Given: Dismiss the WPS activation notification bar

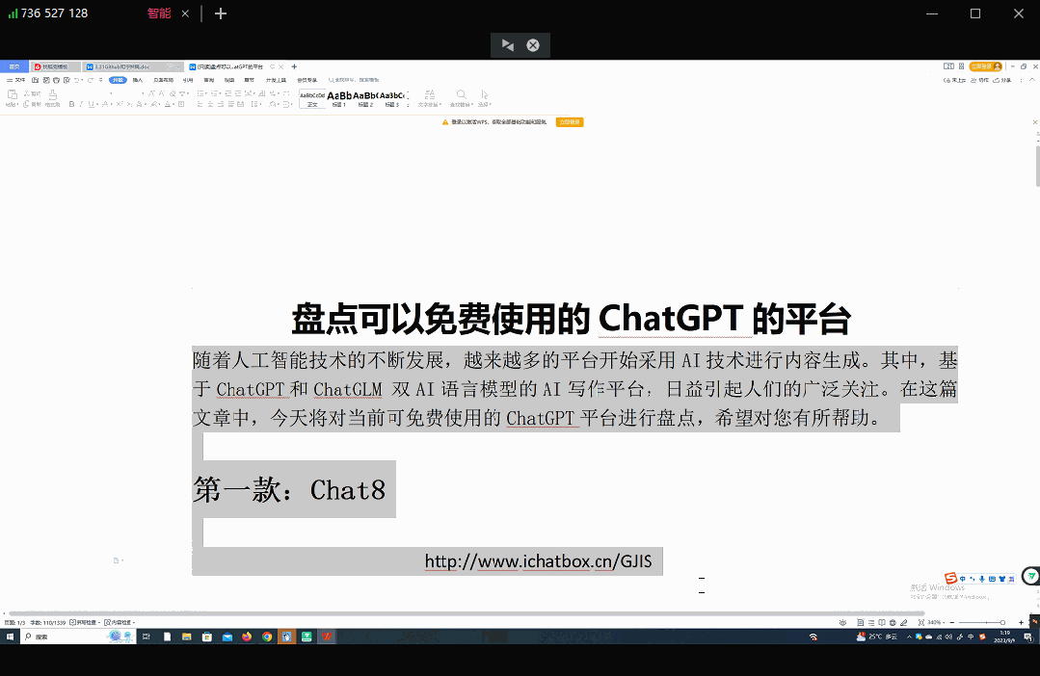Looking at the screenshot, I should 1034,122.
